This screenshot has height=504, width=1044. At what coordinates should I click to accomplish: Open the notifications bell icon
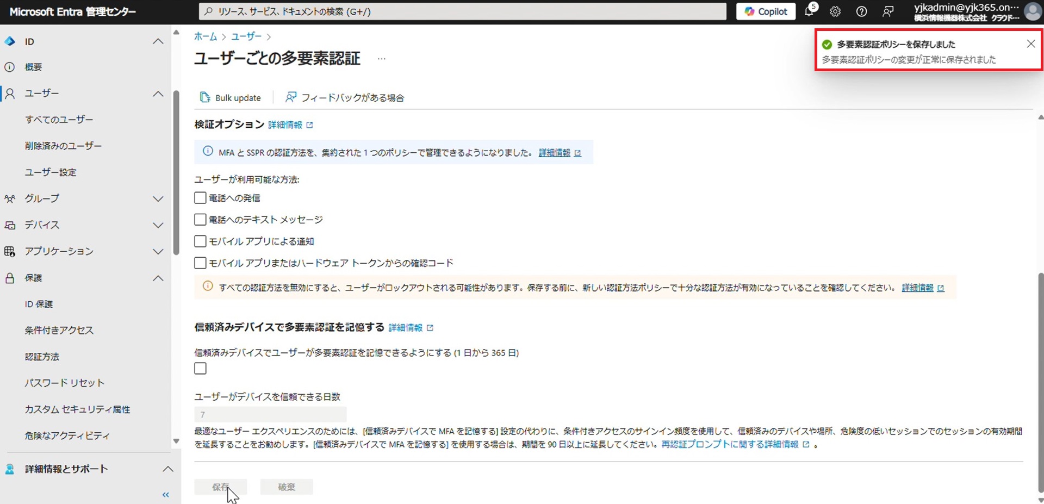(810, 11)
